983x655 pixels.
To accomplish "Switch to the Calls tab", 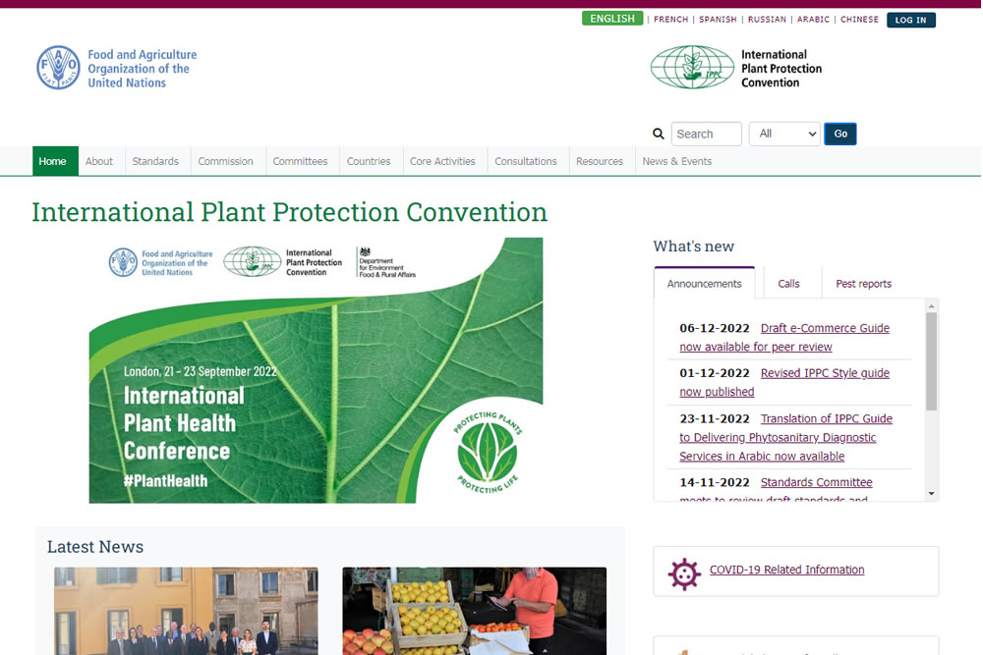I will click(x=788, y=284).
